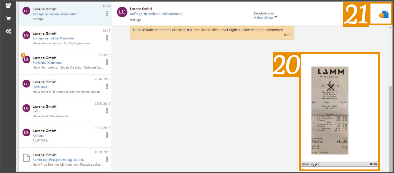394x173 pixels.
Task: Open the three-dot menu for 'Anfrage an meinen Mandanten'
Action: click(x=107, y=38)
